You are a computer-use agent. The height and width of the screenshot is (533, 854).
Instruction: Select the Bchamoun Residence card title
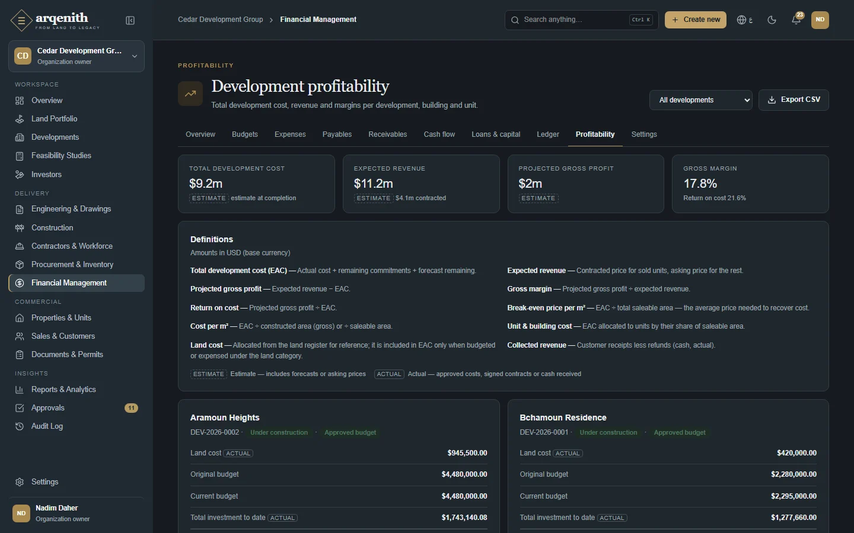click(563, 418)
